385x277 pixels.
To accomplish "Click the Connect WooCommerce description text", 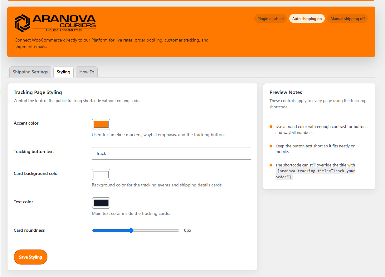I will click(x=112, y=43).
